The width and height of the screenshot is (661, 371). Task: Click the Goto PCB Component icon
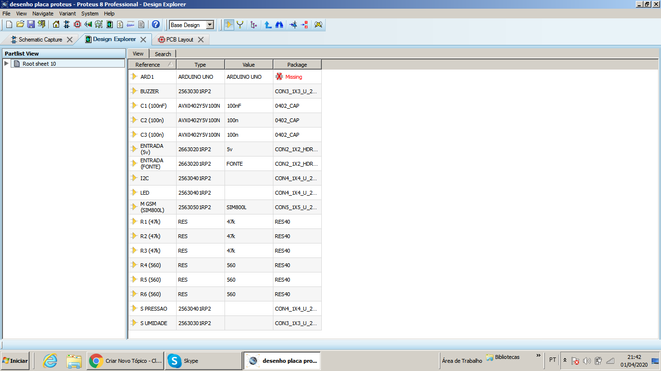pyautogui.click(x=304, y=25)
